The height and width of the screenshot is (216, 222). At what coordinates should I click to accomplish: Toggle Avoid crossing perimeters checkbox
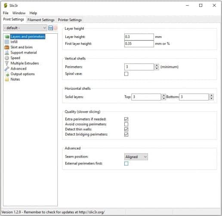[x=126, y=124]
